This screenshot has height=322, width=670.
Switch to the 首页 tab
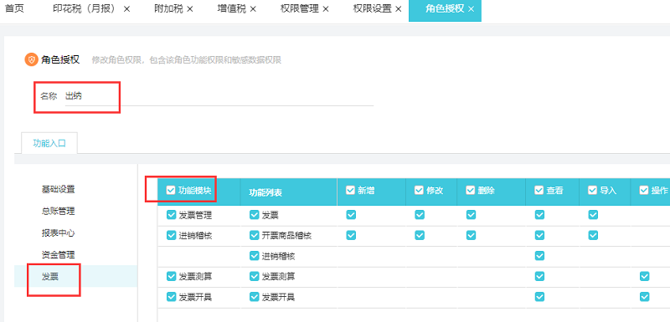14,9
